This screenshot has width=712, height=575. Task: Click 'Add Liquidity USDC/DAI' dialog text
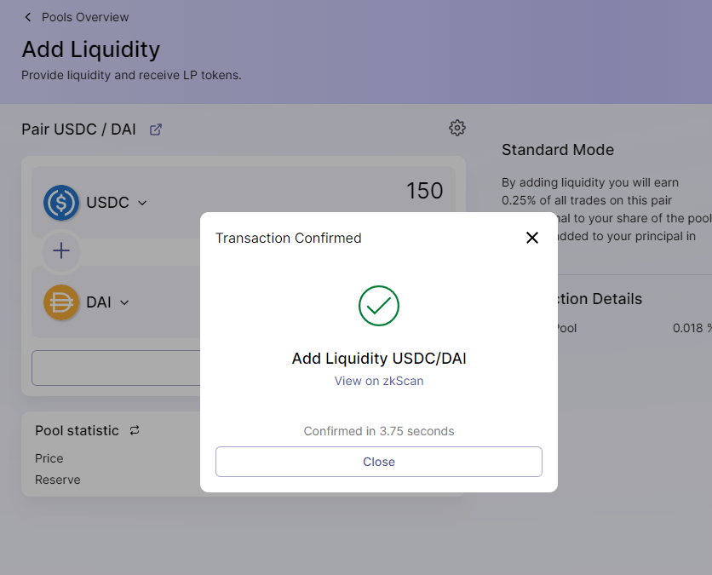point(379,359)
